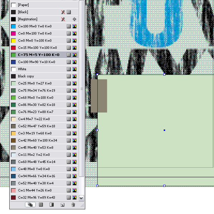Click CMYK mode icon on White row
The height and width of the screenshot is (214, 214).
(x=75, y=69)
